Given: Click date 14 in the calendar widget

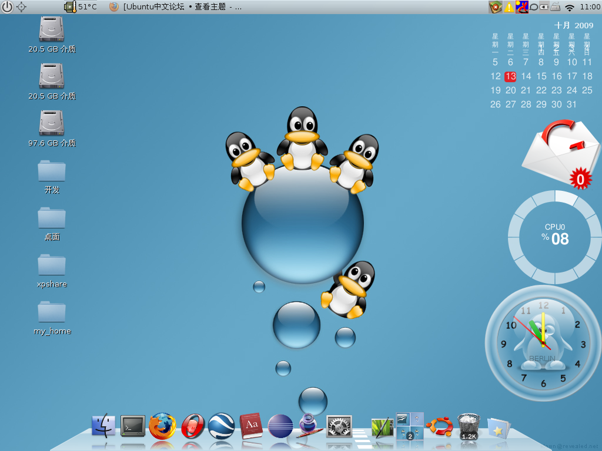Looking at the screenshot, I should [526, 76].
